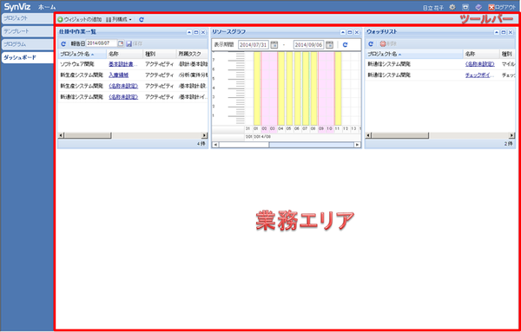Open the 列構成 column layout dropdown

coord(119,20)
